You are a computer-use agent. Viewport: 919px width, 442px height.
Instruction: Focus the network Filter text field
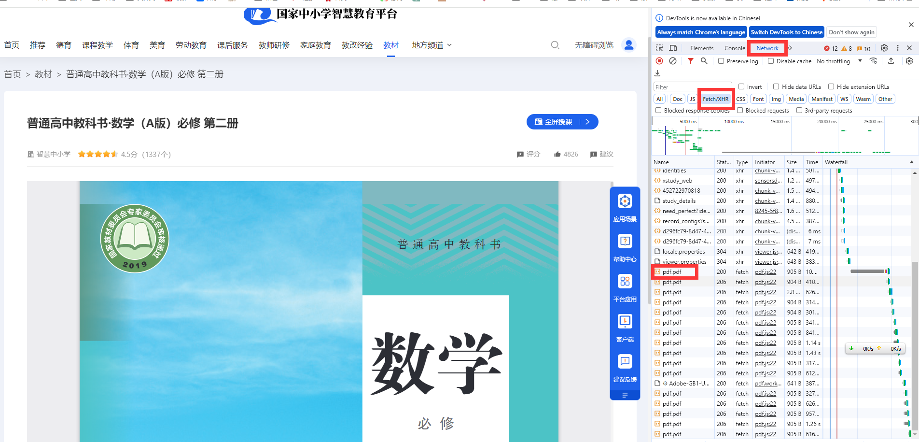[692, 87]
